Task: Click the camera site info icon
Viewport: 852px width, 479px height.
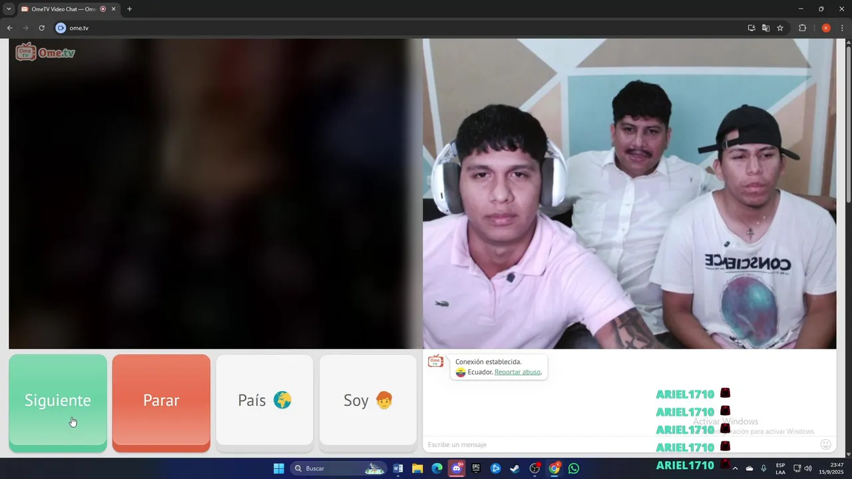Action: click(x=61, y=28)
